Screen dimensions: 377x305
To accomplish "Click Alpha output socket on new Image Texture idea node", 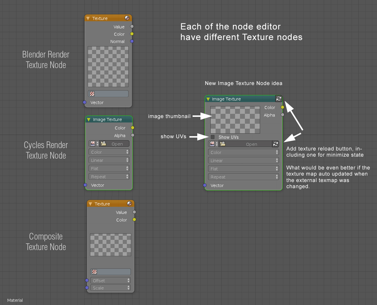I will (x=282, y=115).
